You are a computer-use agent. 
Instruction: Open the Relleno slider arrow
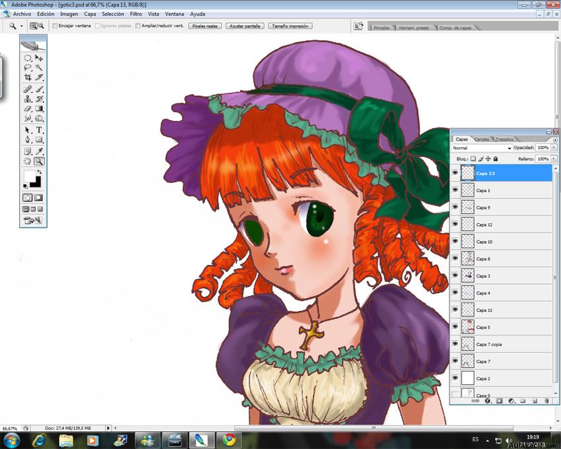pos(554,158)
